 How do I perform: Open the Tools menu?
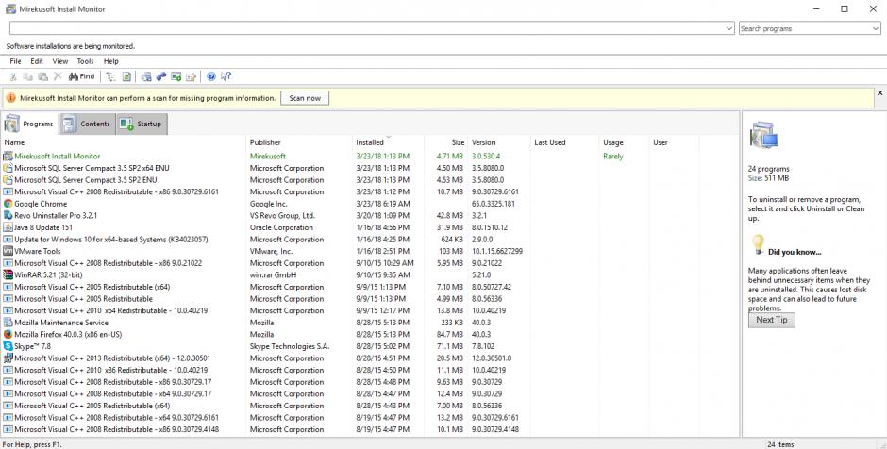click(x=86, y=61)
